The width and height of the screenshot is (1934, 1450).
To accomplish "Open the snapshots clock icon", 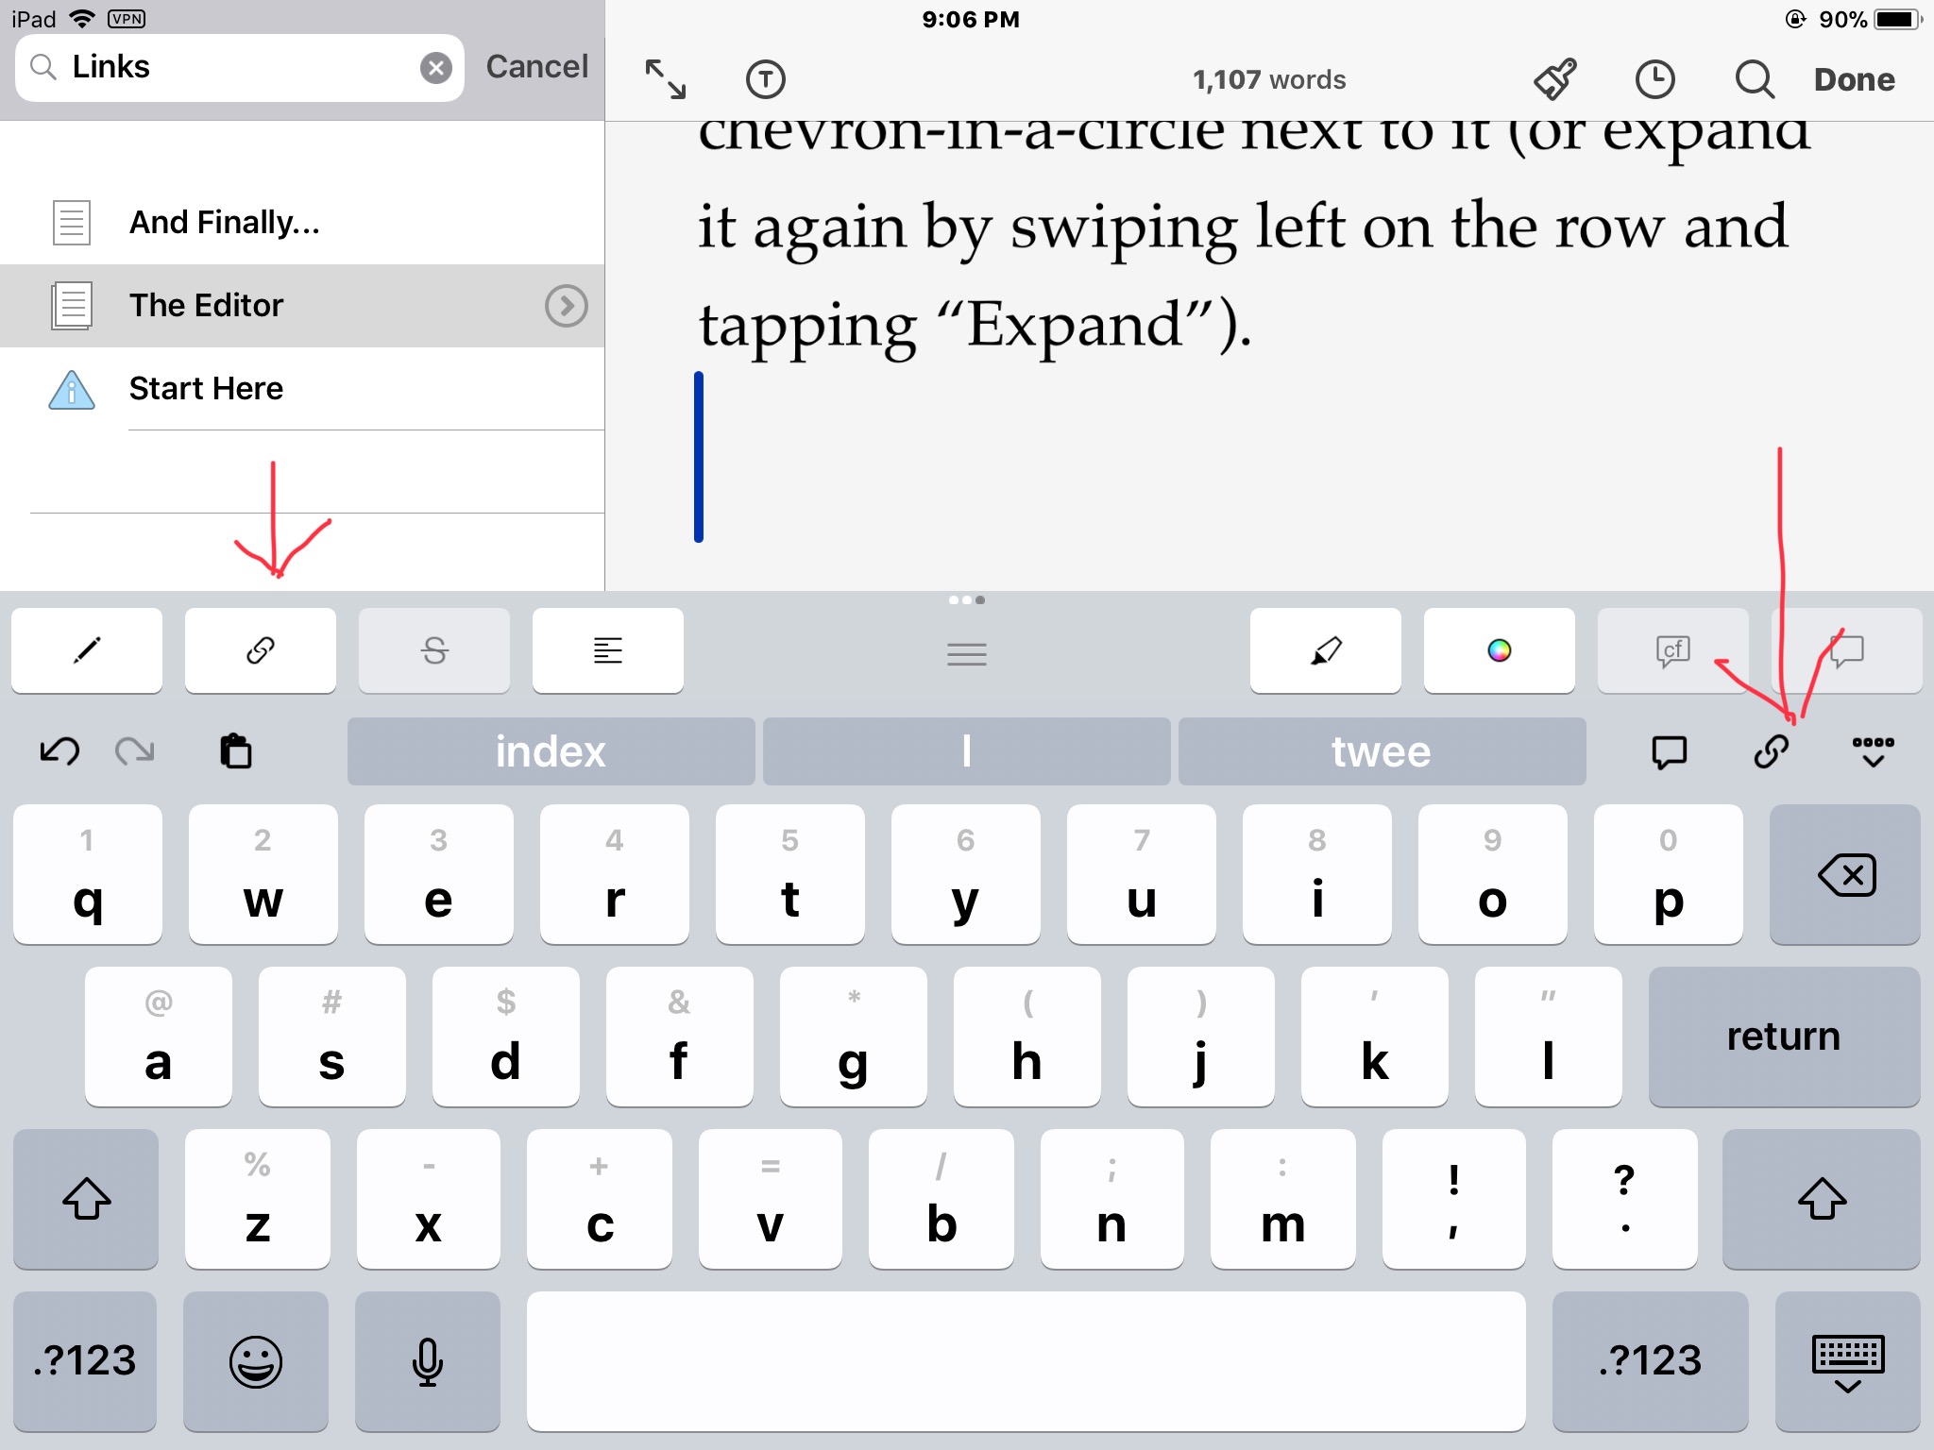I will point(1654,79).
